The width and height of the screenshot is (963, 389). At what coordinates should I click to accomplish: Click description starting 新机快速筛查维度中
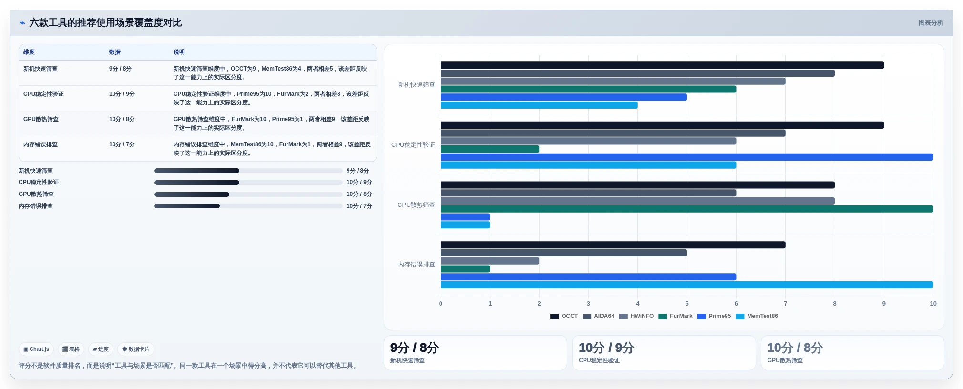pos(271,73)
